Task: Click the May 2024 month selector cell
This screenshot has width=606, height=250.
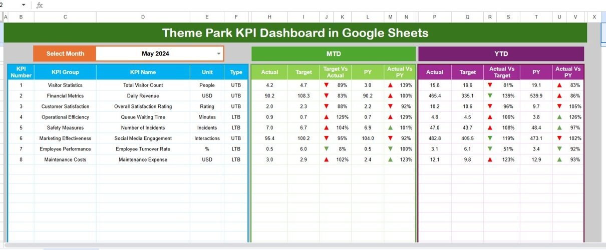Action: pyautogui.click(x=155, y=53)
